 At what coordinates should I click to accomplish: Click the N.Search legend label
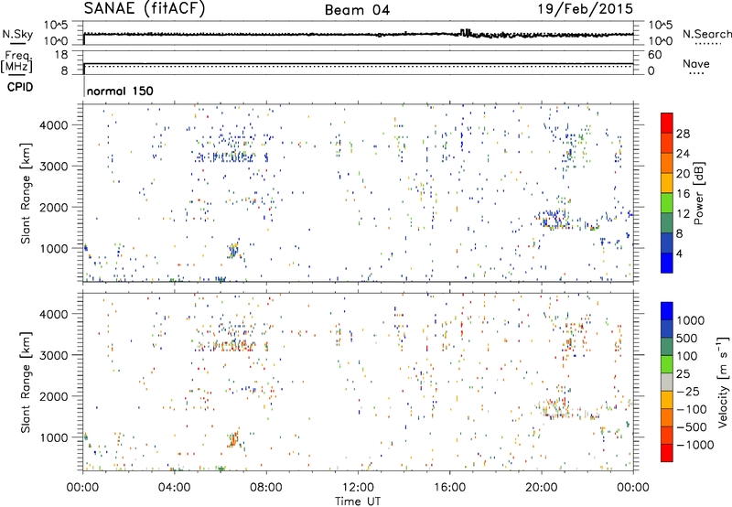coord(707,34)
